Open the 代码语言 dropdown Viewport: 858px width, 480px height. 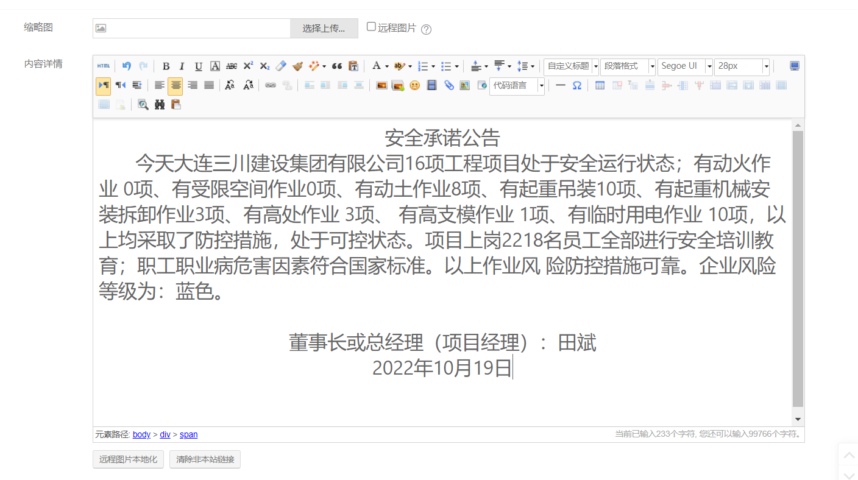(x=517, y=86)
